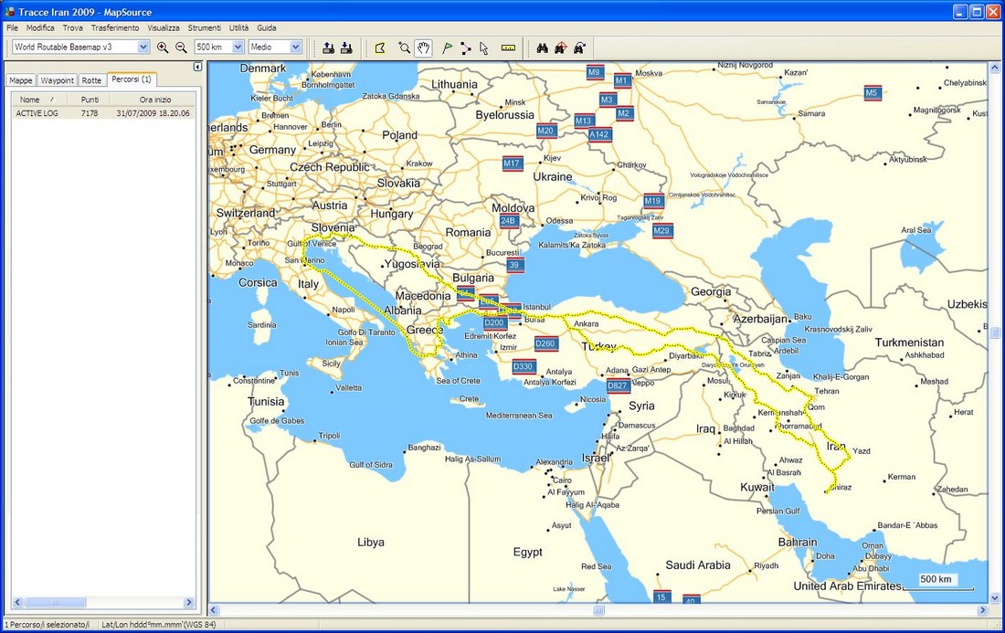1005x633 pixels.
Task: Open the Trasferimento menu
Action: 115,28
